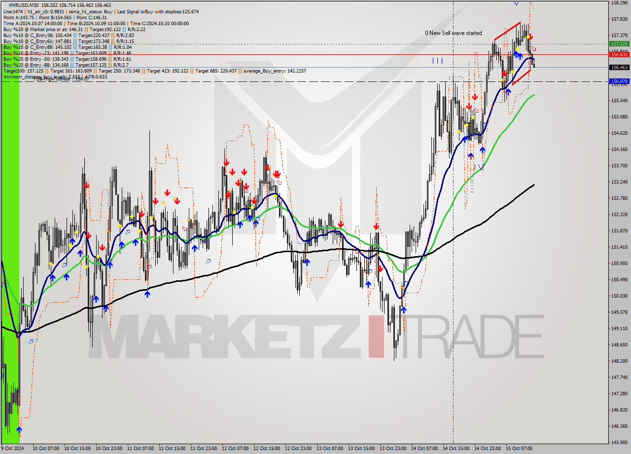Click the '13 Oct 23:00' time axis label

393,449
